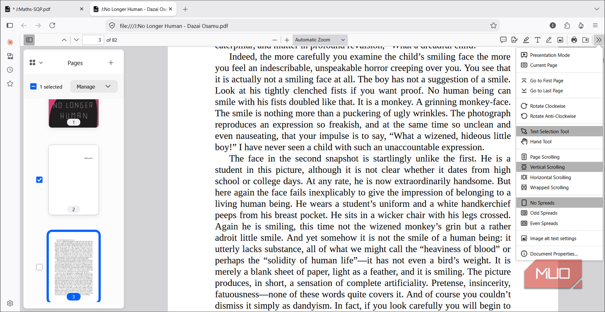Print the PDF document
The height and width of the screenshot is (312, 605).
coord(574,40)
